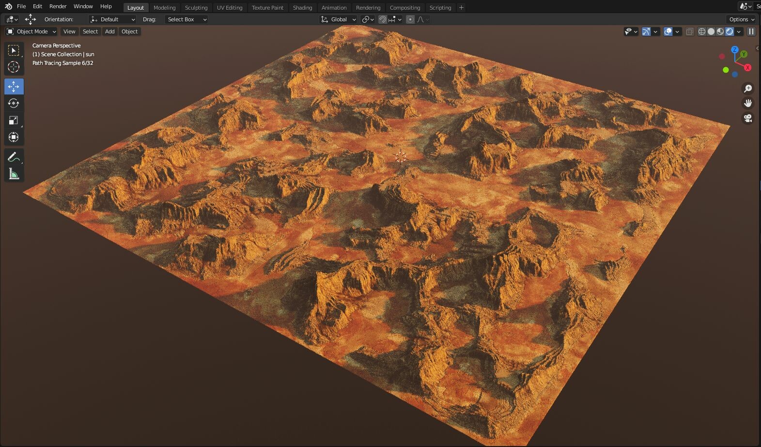
Task: Toggle the camera view icon
Action: (748, 118)
